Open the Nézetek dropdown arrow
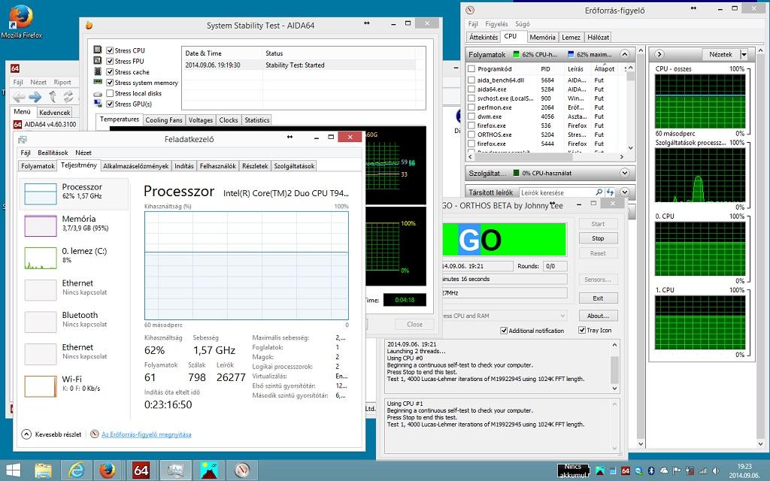Image resolution: width=770 pixels, height=481 pixels. tap(744, 54)
